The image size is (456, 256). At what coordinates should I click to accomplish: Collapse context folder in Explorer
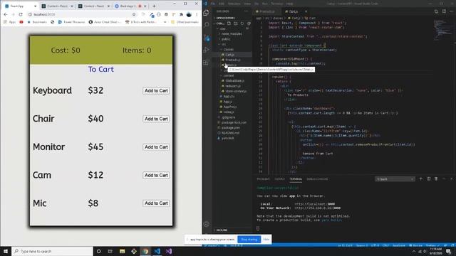[229, 75]
